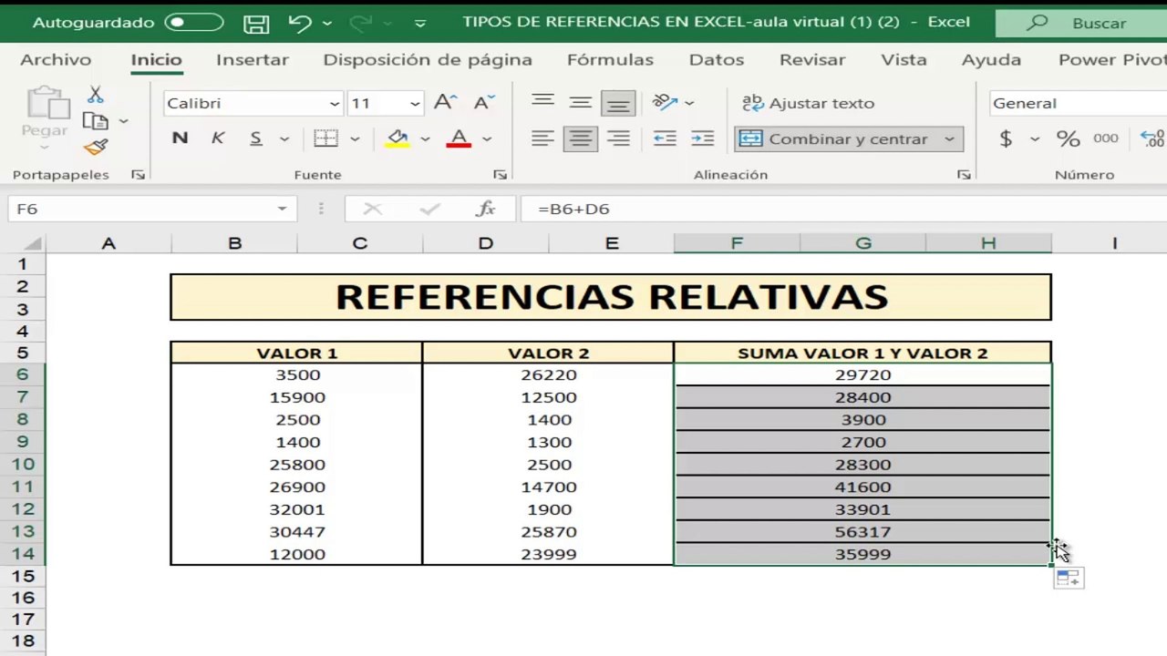Screen dimensions: 1167x656
Task: Switch to the Fórmulas tab
Action: 610,60
